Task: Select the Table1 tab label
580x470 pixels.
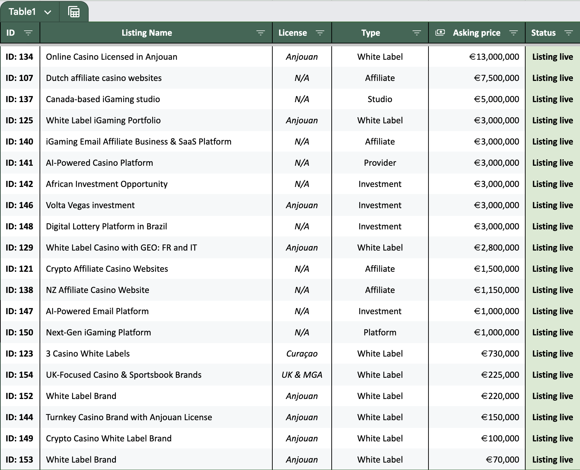Action: (22, 12)
